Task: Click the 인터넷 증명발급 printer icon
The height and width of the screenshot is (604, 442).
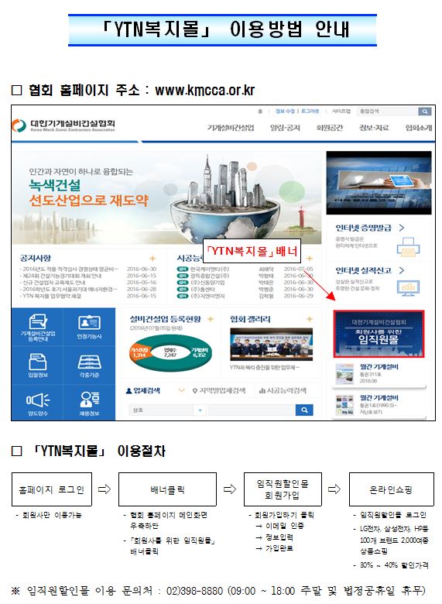Action: (x=408, y=247)
